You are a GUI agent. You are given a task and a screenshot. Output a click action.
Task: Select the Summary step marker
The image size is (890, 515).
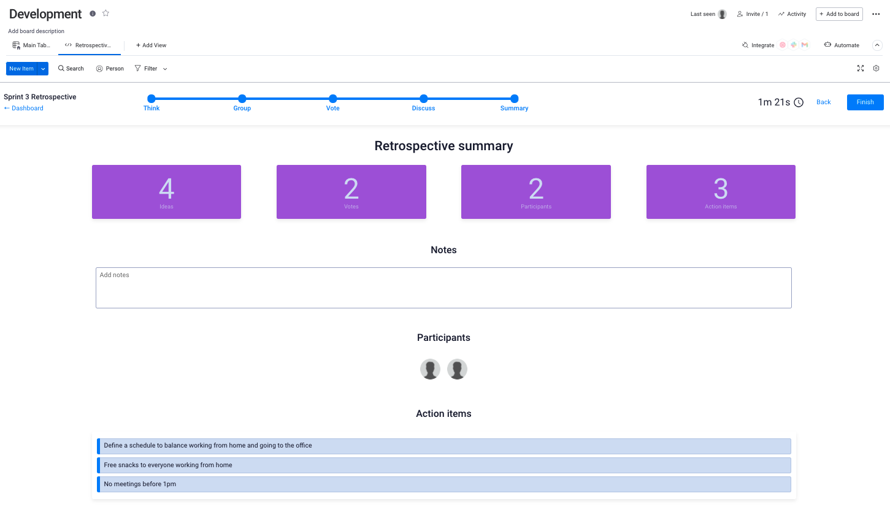(x=514, y=99)
